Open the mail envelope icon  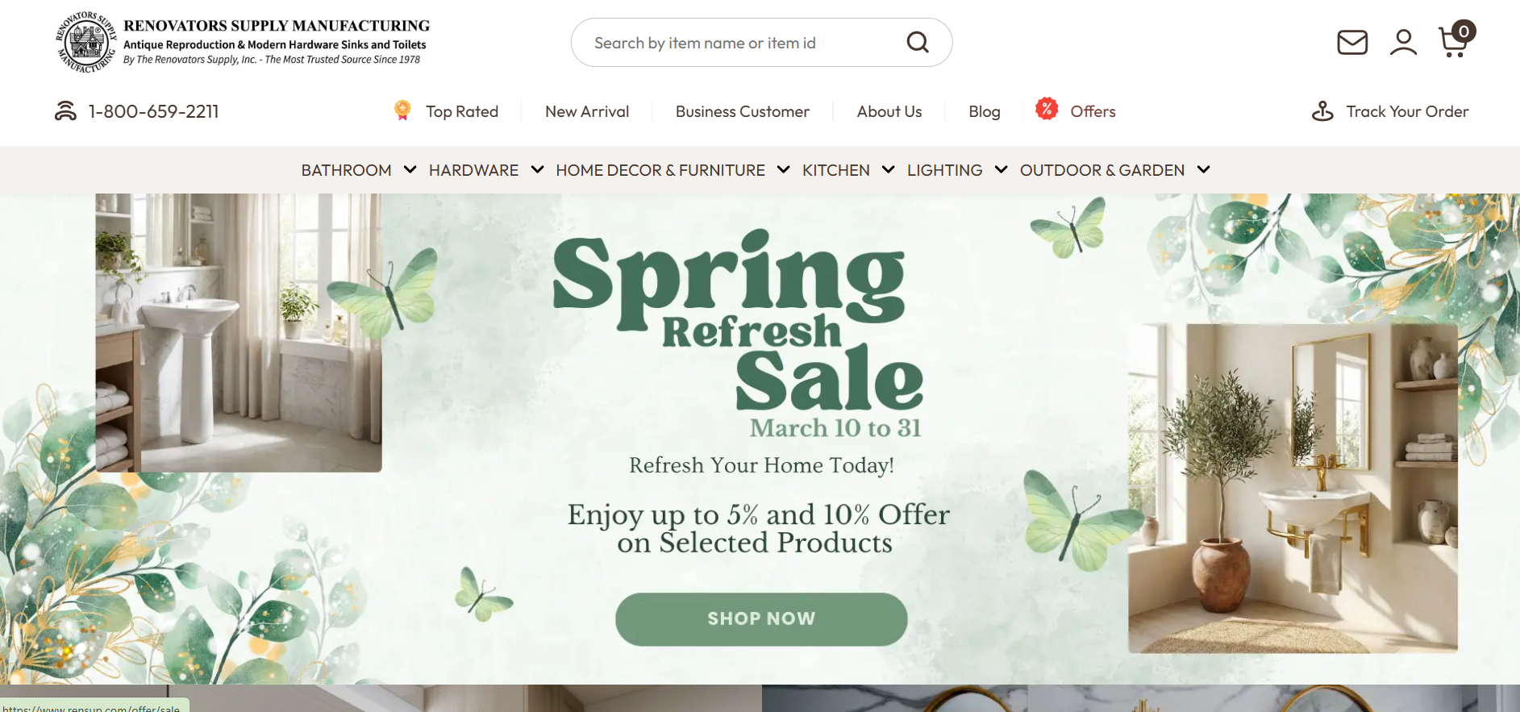pyautogui.click(x=1352, y=42)
